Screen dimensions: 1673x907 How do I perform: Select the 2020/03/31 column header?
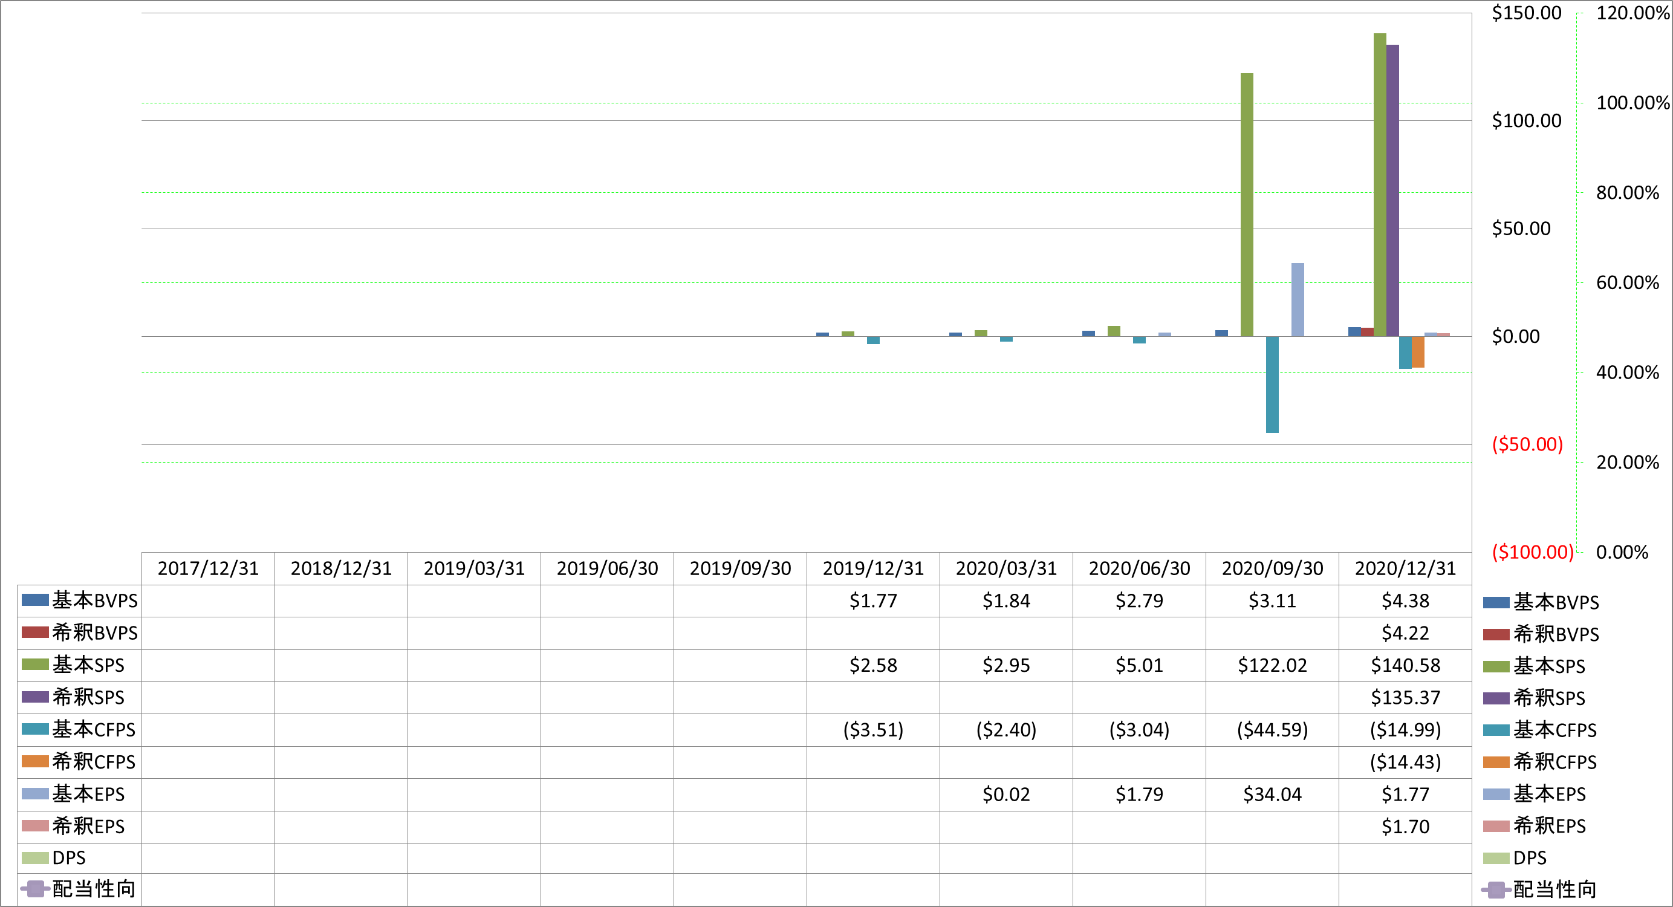pyautogui.click(x=1007, y=568)
